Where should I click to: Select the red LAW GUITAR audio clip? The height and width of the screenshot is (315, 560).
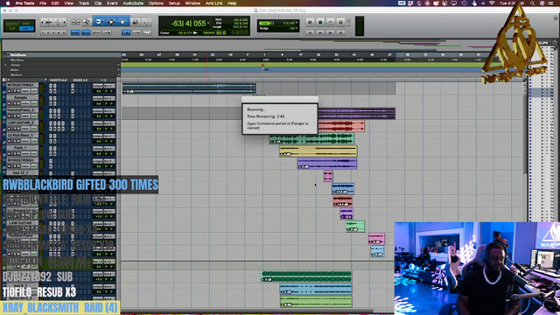(x=341, y=126)
